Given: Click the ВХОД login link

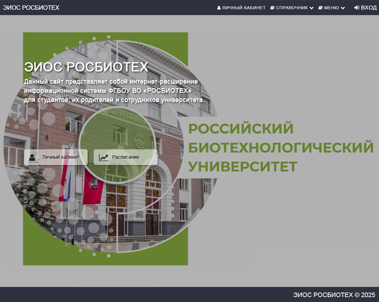Looking at the screenshot, I should (x=365, y=8).
